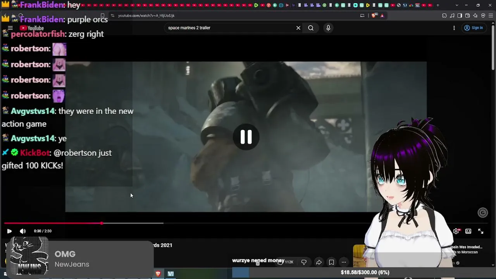Viewport: 496px width, 279px height.
Task: Click the donation goal $18.58/$300.00 text
Action: (365, 272)
